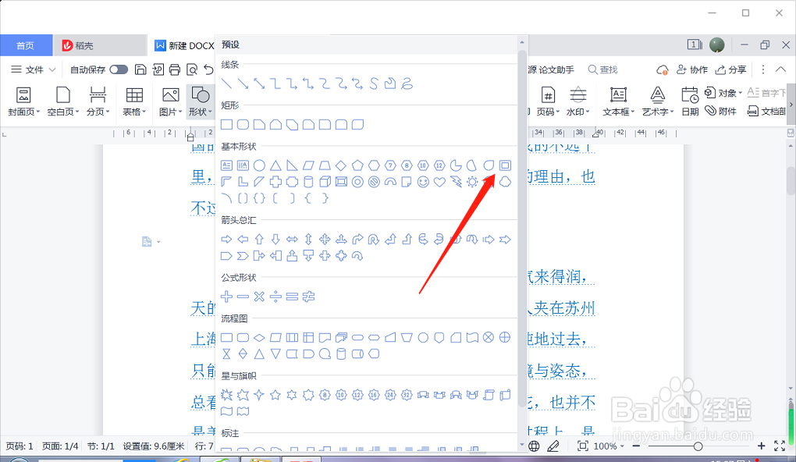
Task: Select the scribble freeform line shape
Action: tap(407, 84)
